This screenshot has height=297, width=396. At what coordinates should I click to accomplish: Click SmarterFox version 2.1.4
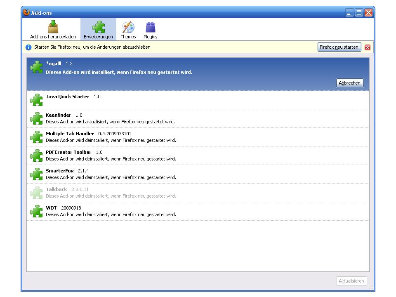83,171
